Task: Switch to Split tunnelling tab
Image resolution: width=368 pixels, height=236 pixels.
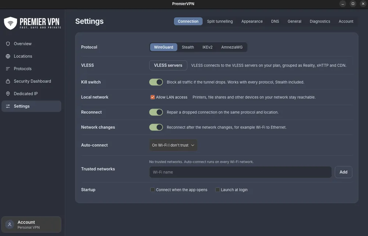Action: [220, 21]
